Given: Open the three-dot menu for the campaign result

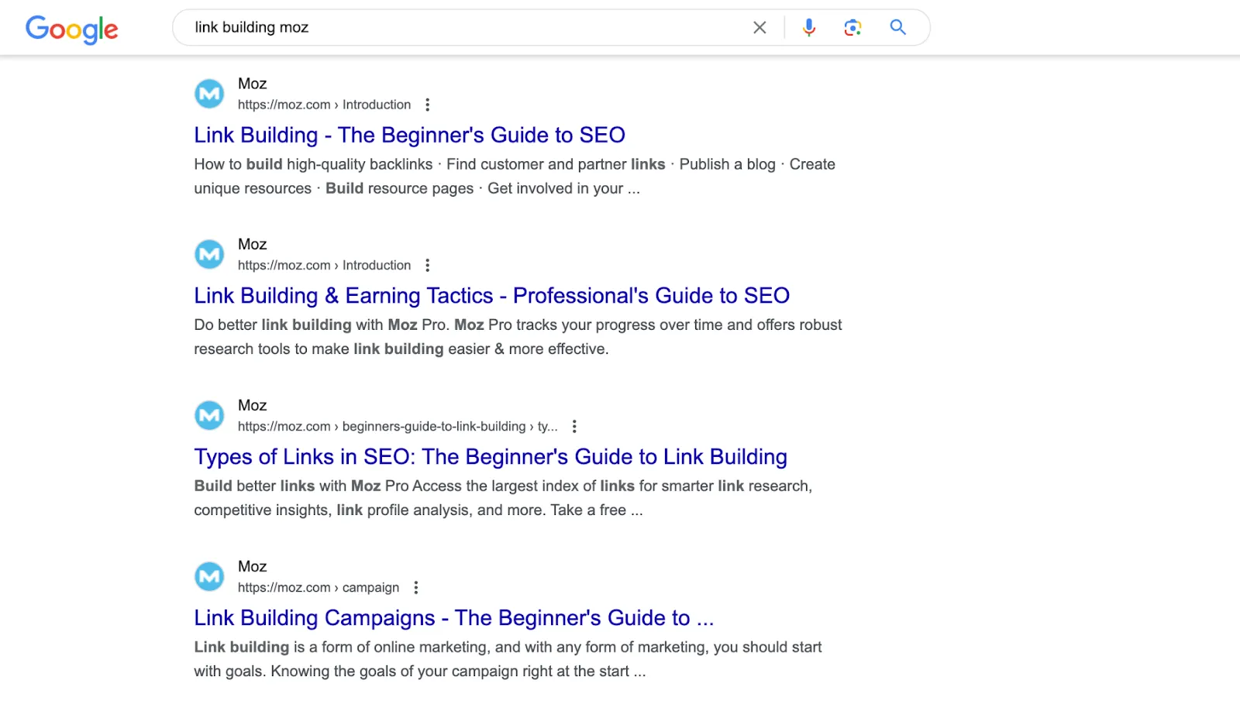Looking at the screenshot, I should [x=416, y=587].
